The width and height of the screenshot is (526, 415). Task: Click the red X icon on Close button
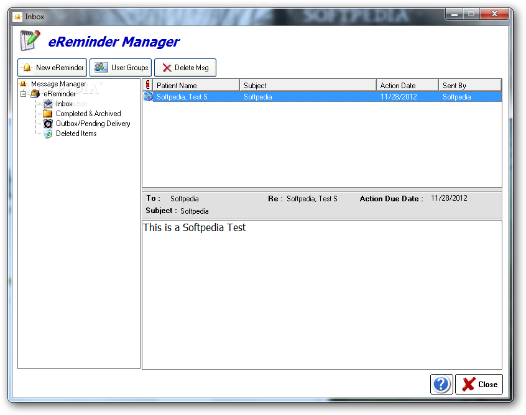tap(469, 384)
